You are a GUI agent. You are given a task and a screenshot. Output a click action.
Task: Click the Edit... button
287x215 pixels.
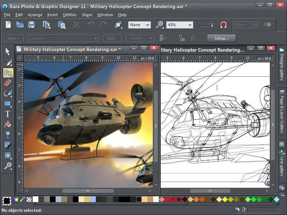click(112, 38)
